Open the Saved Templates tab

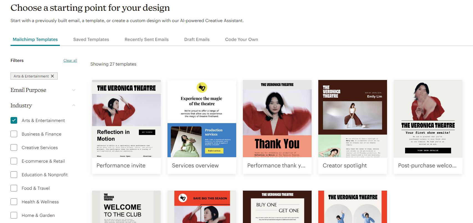tap(91, 39)
